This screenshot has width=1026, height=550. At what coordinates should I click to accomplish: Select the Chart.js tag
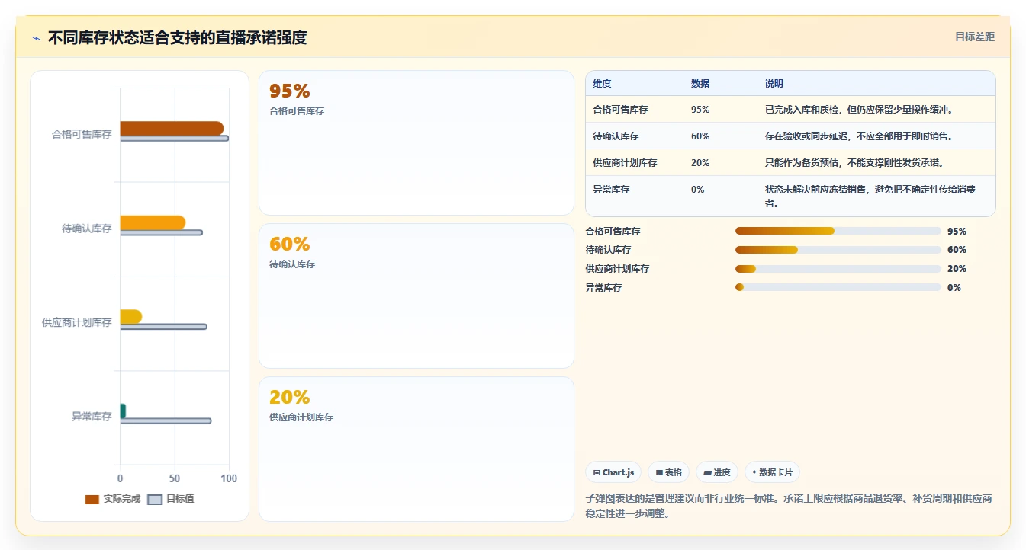pyautogui.click(x=613, y=472)
